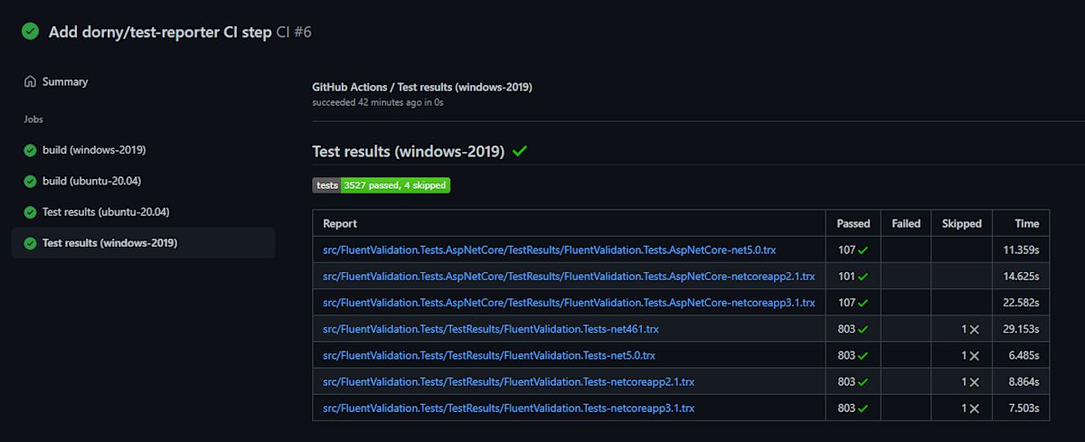The width and height of the screenshot is (1085, 442).
Task: Click the Passed column header
Action: [x=853, y=223]
